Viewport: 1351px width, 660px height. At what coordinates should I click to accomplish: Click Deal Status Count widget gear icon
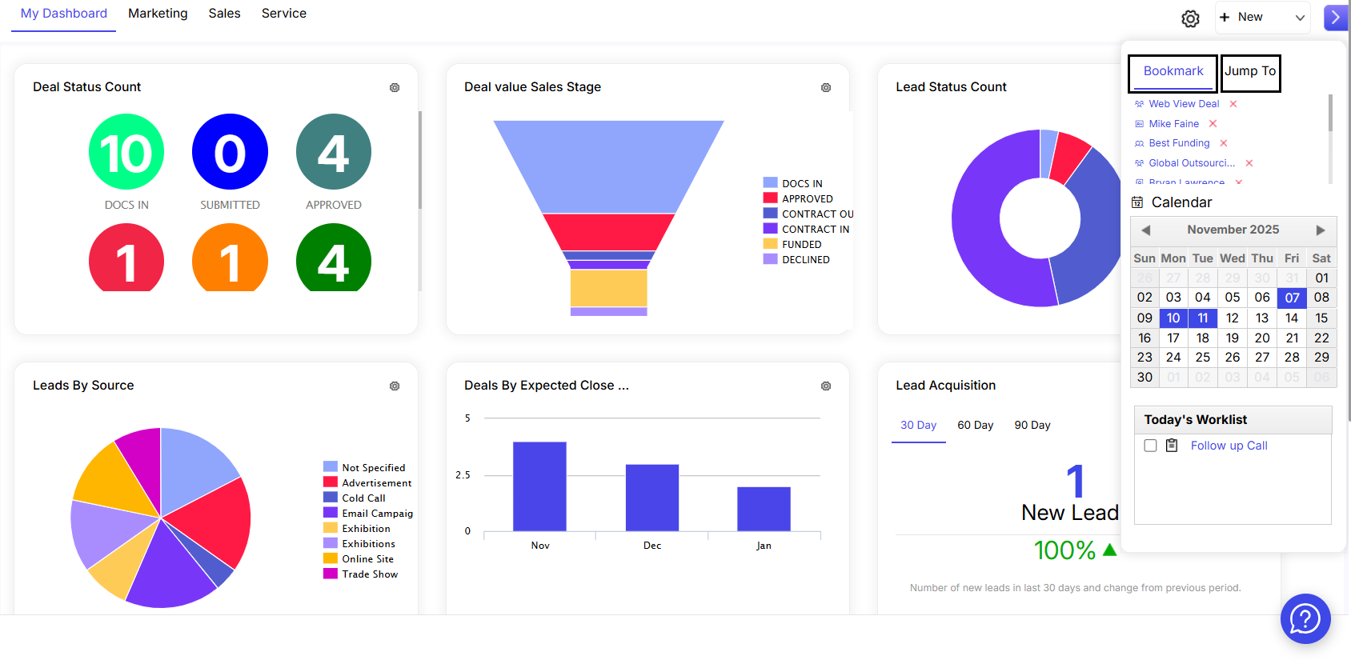coord(395,88)
